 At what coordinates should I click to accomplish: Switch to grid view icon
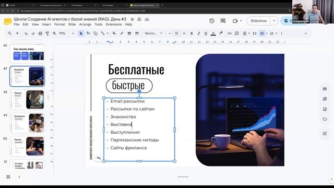pyautogui.click(x=8, y=177)
